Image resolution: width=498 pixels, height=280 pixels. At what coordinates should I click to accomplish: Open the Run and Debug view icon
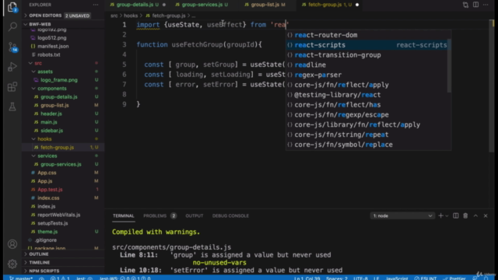[12, 67]
